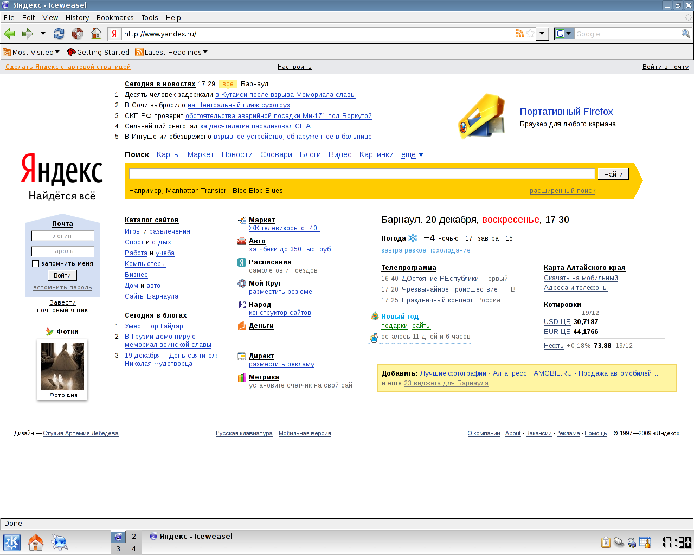Click the Маркет service icon
The height and width of the screenshot is (555, 694).
(x=242, y=220)
